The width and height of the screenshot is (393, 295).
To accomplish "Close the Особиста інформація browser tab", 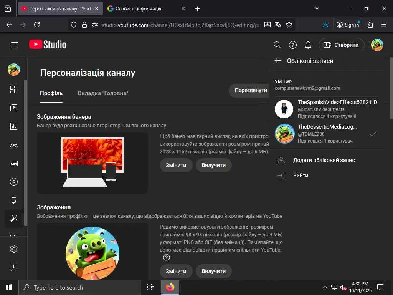I will [183, 8].
